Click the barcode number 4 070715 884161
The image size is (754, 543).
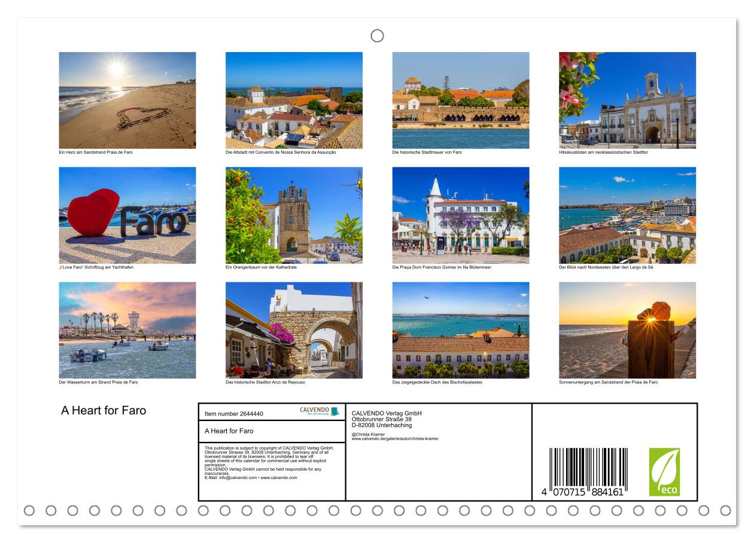click(x=582, y=492)
